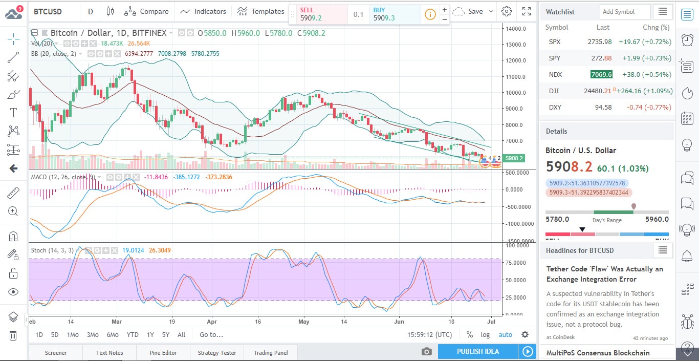Open the Compare symbols dialog
Image resolution: width=699 pixels, height=361 pixels.
click(x=146, y=11)
